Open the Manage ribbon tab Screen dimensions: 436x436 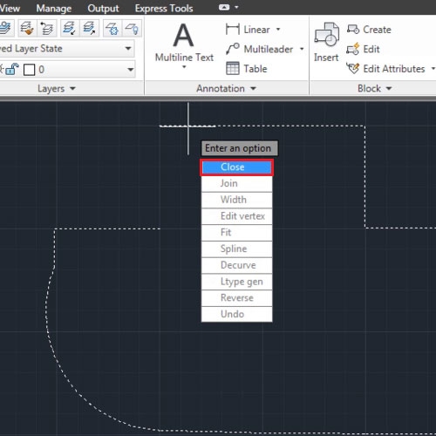(54, 9)
